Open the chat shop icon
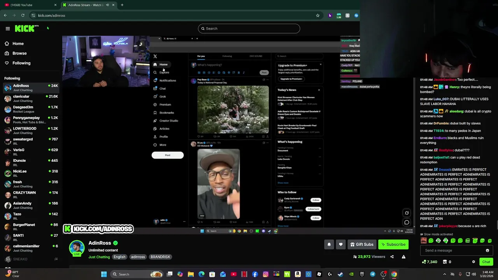The image size is (498, 280). click(x=445, y=262)
